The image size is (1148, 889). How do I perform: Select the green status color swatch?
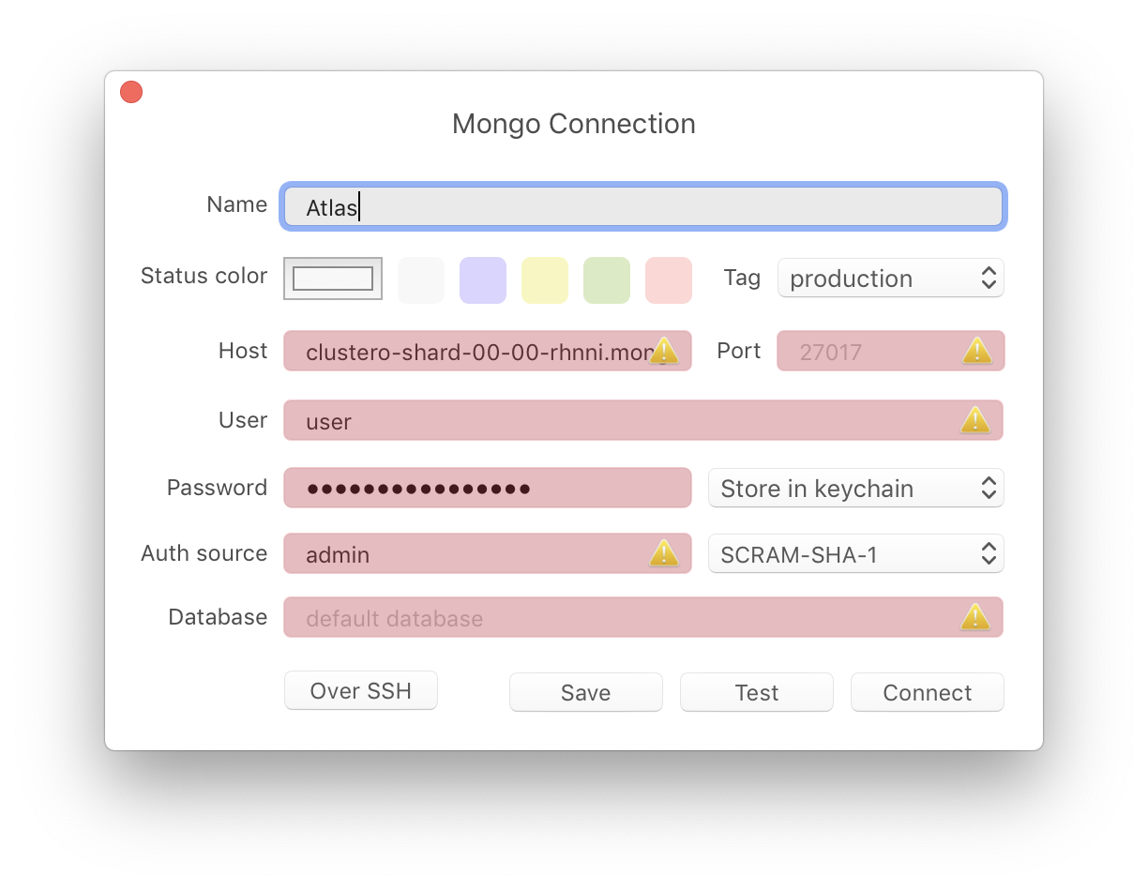(606, 279)
